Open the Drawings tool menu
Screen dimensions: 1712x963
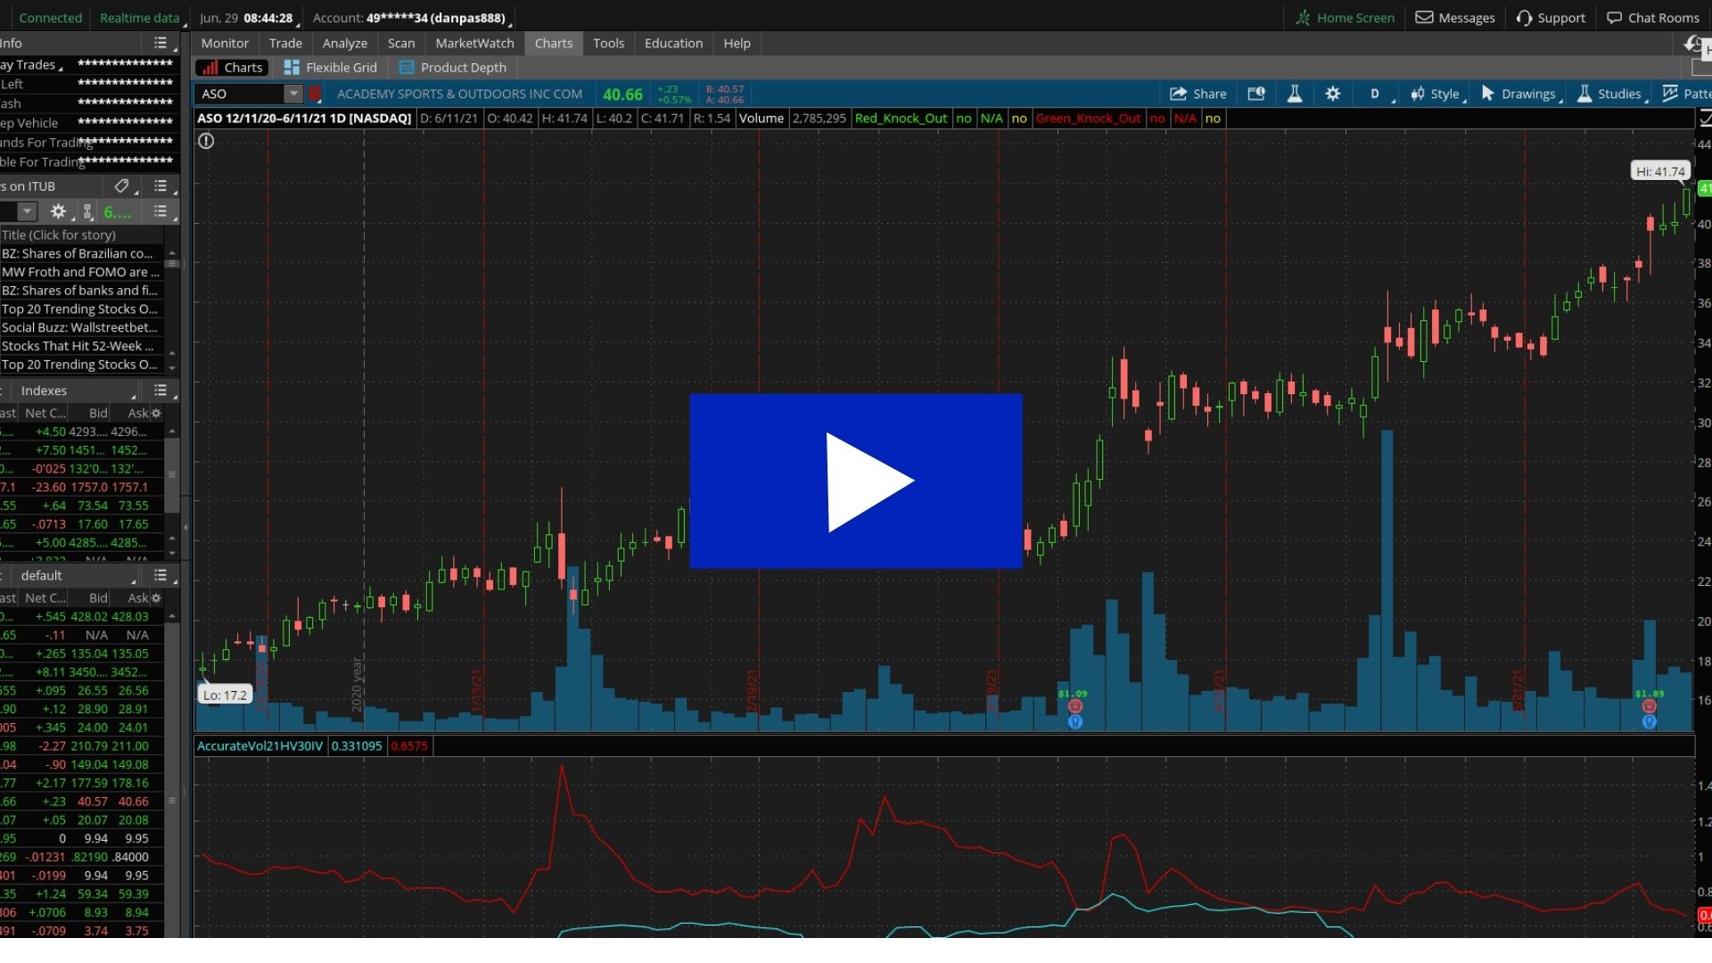1518,94
